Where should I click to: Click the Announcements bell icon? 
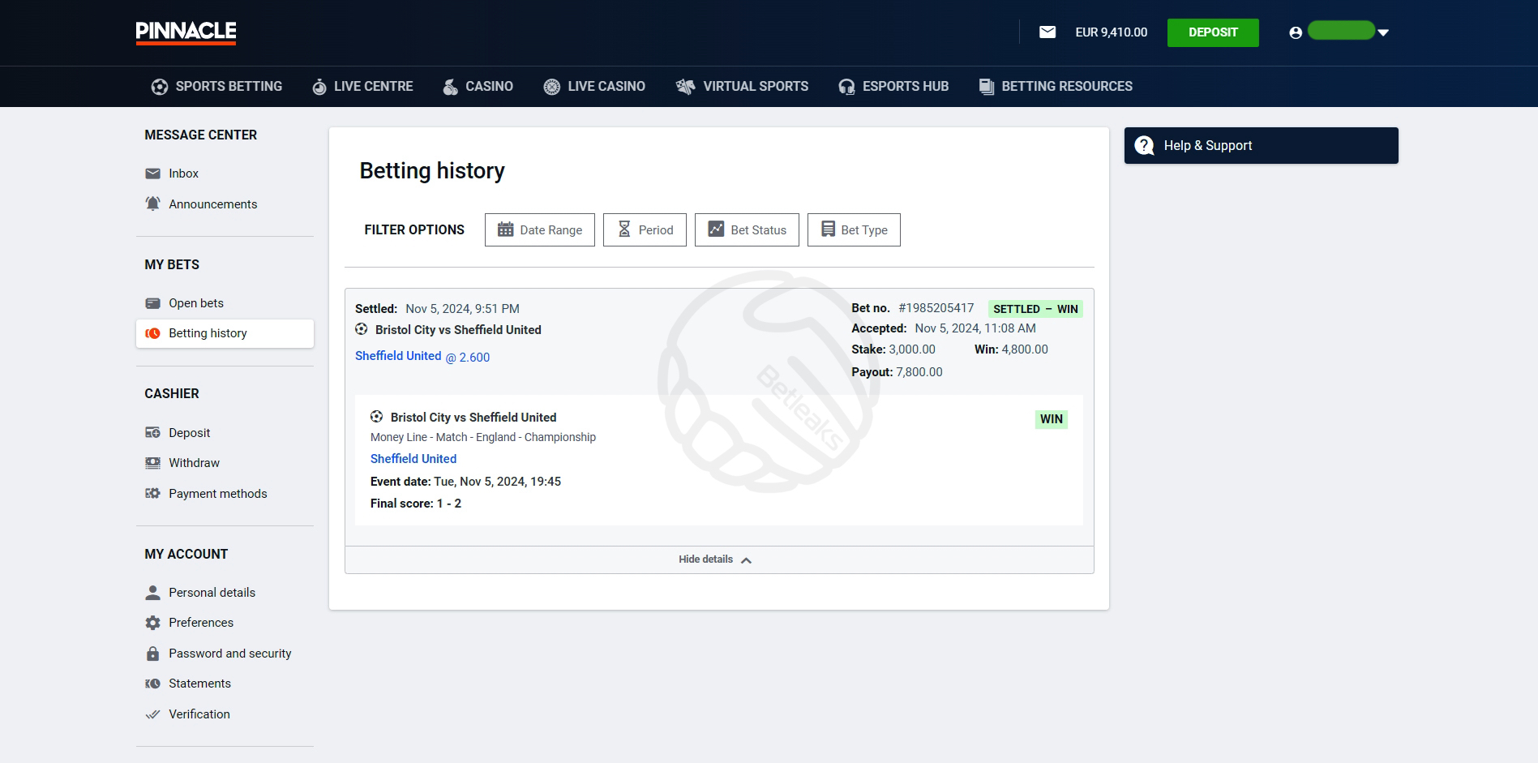[x=152, y=204]
